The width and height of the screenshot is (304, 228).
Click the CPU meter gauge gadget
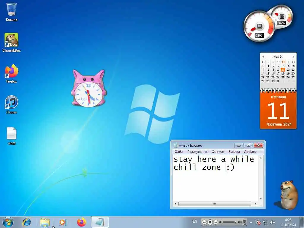[259, 26]
